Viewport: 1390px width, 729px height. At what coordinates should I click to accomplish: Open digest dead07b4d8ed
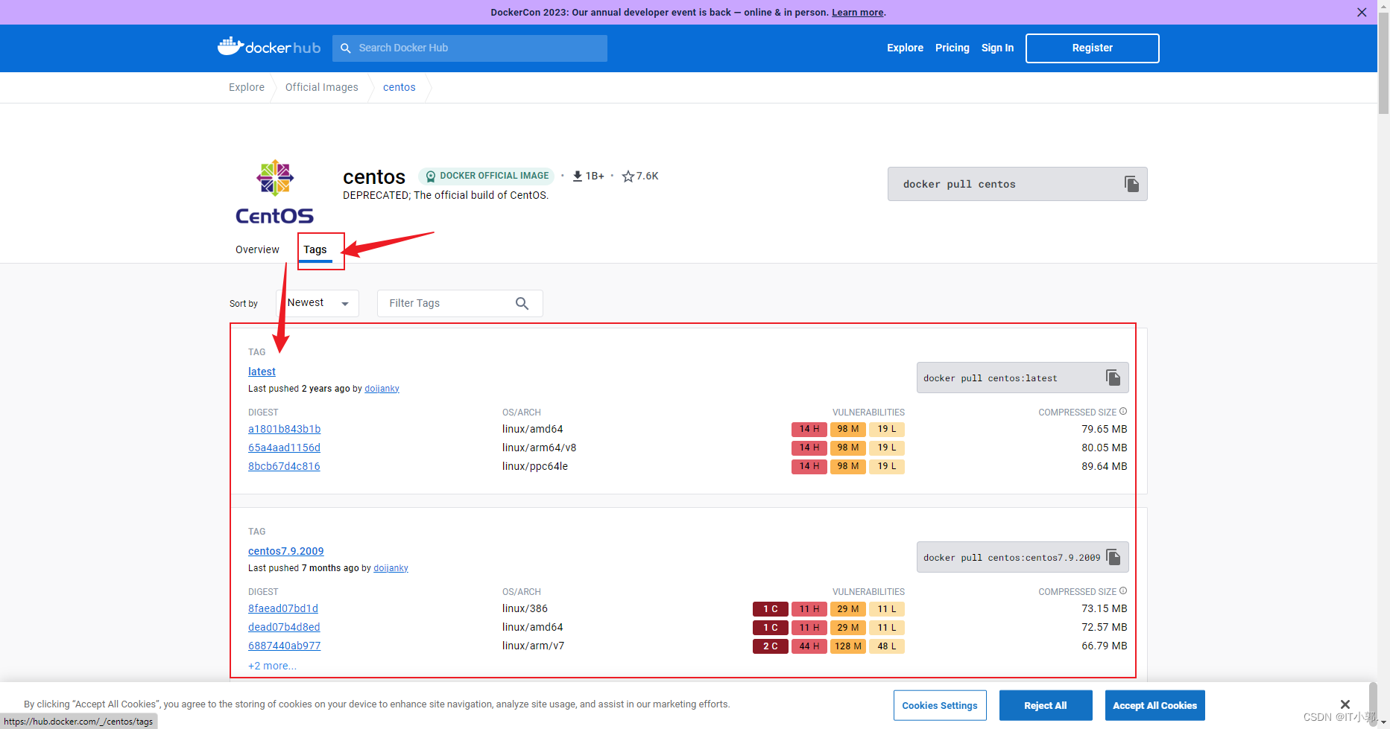tap(284, 627)
